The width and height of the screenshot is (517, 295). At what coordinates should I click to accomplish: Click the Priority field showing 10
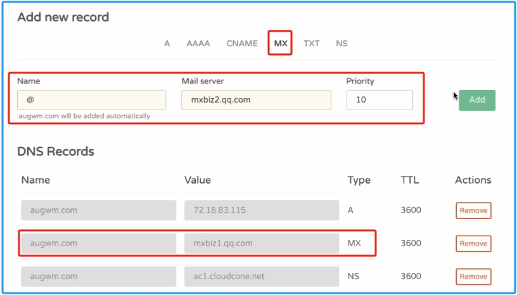[x=380, y=100]
